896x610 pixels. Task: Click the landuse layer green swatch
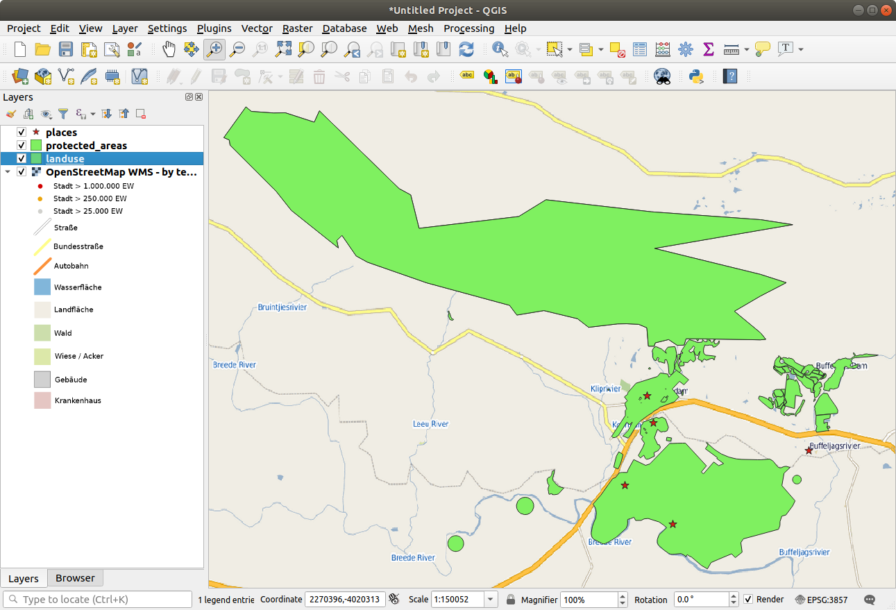pos(36,159)
